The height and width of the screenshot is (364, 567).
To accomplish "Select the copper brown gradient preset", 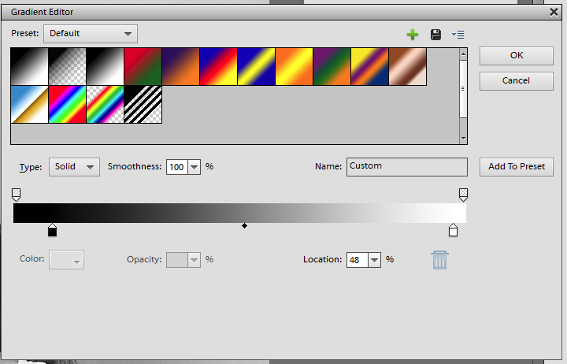I will point(408,67).
